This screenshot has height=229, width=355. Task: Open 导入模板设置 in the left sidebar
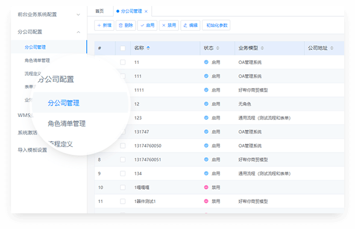click(33, 150)
